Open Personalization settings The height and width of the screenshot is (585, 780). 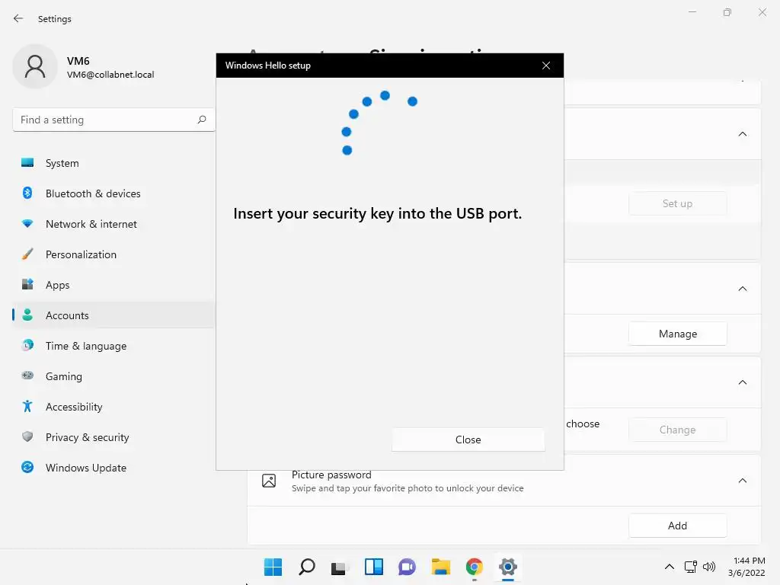click(x=114, y=254)
